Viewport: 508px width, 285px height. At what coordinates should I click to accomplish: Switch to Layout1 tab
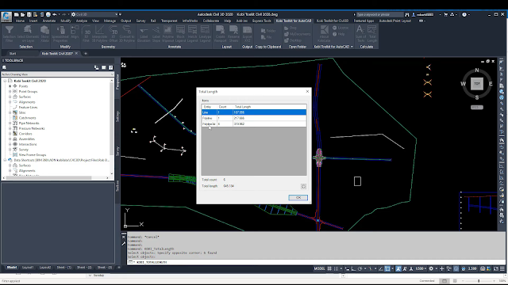tap(28, 268)
